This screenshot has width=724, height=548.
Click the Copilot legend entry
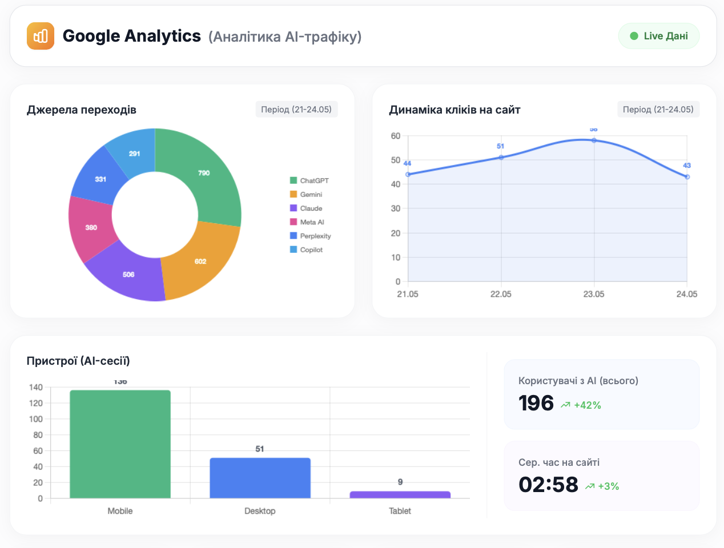coord(307,249)
